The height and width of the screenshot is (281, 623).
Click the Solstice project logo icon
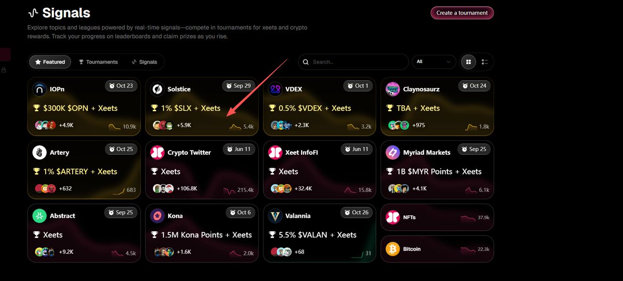(x=157, y=89)
